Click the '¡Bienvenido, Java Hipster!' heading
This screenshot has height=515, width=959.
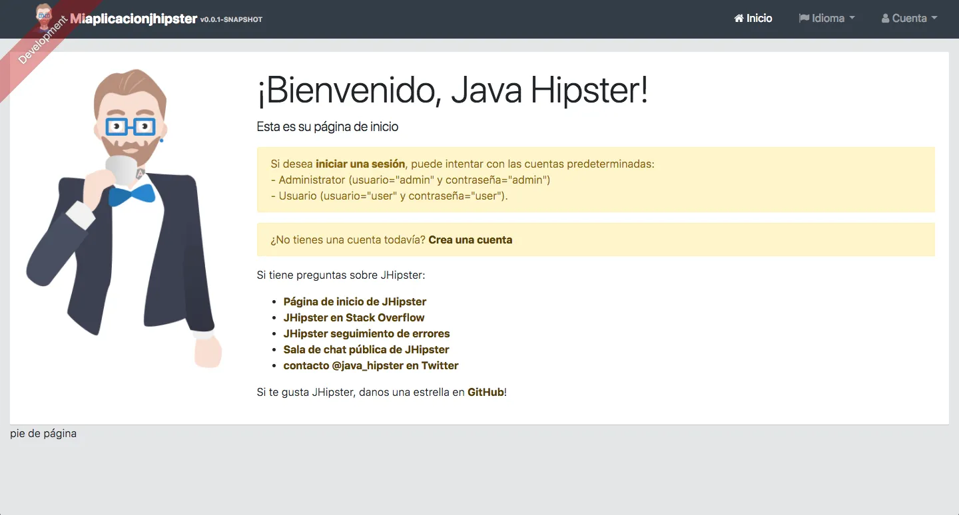pyautogui.click(x=452, y=91)
